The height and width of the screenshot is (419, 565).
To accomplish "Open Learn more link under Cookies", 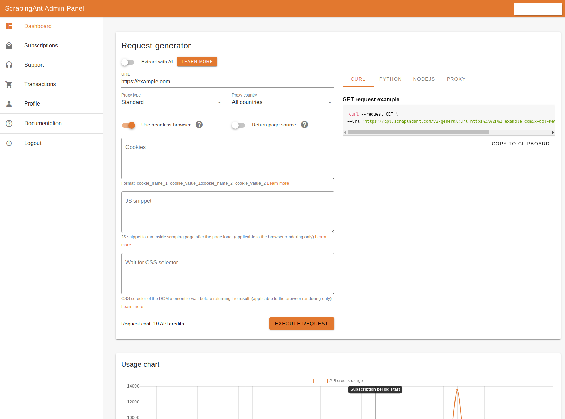I will click(278, 183).
